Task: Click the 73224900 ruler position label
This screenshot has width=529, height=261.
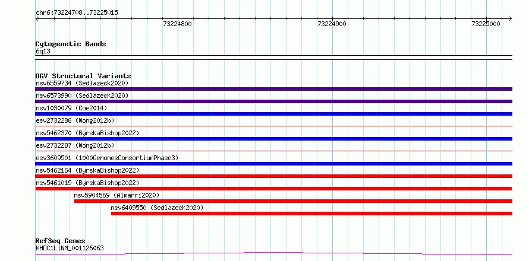Action: pyautogui.click(x=332, y=24)
